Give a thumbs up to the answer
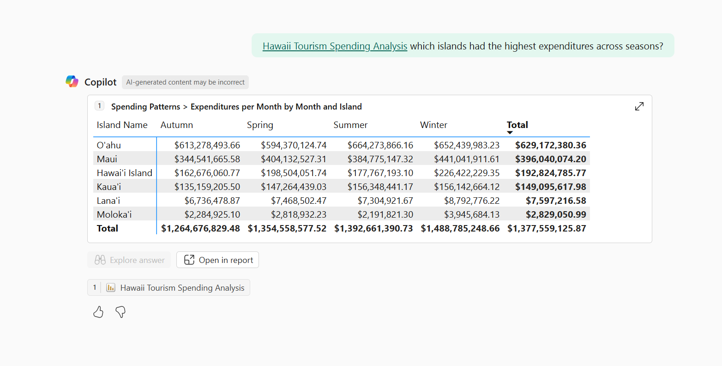This screenshot has width=722, height=366. pyautogui.click(x=98, y=312)
